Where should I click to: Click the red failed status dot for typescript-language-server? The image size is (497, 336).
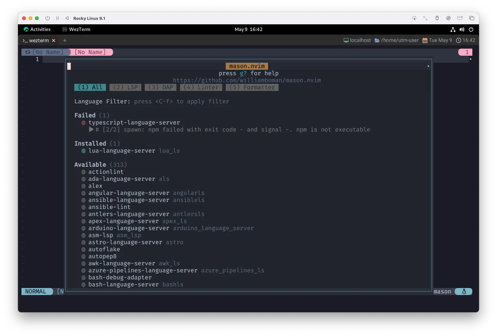point(83,123)
